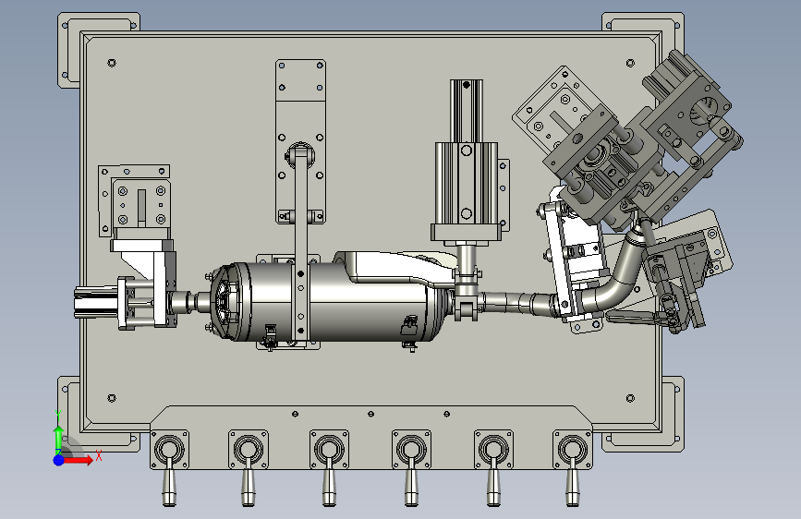The height and width of the screenshot is (519, 801).
Task: Click the blue Z axis ball at triad origin
Action: pos(59,460)
